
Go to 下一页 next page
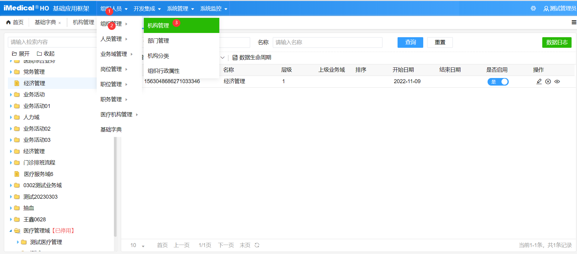[x=226, y=245]
